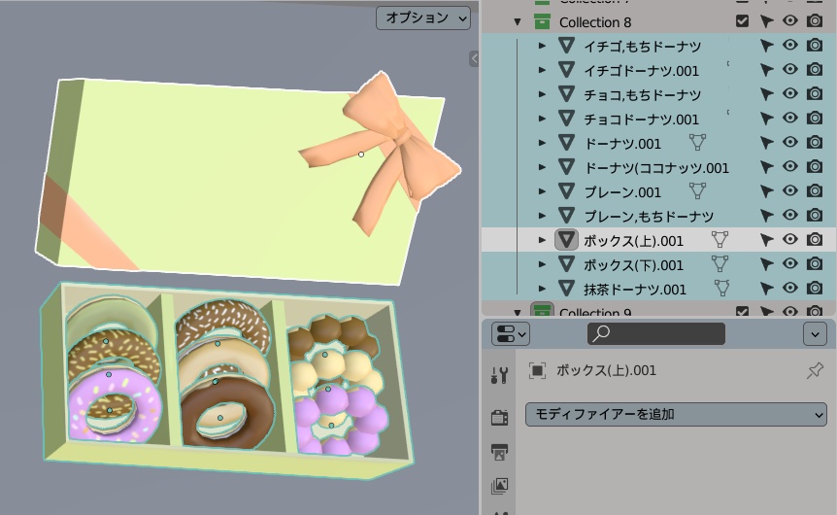Select ドーナツ(ココナッツ.001 in outliner

(x=656, y=168)
